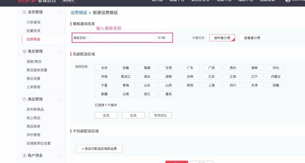Select the 吉林 region
The width and height of the screenshot is (305, 163).
(x=190, y=76)
